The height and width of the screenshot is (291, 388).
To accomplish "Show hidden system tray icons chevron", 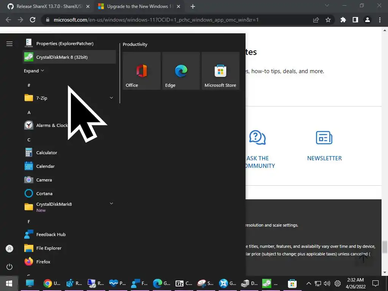I will tap(308, 283).
